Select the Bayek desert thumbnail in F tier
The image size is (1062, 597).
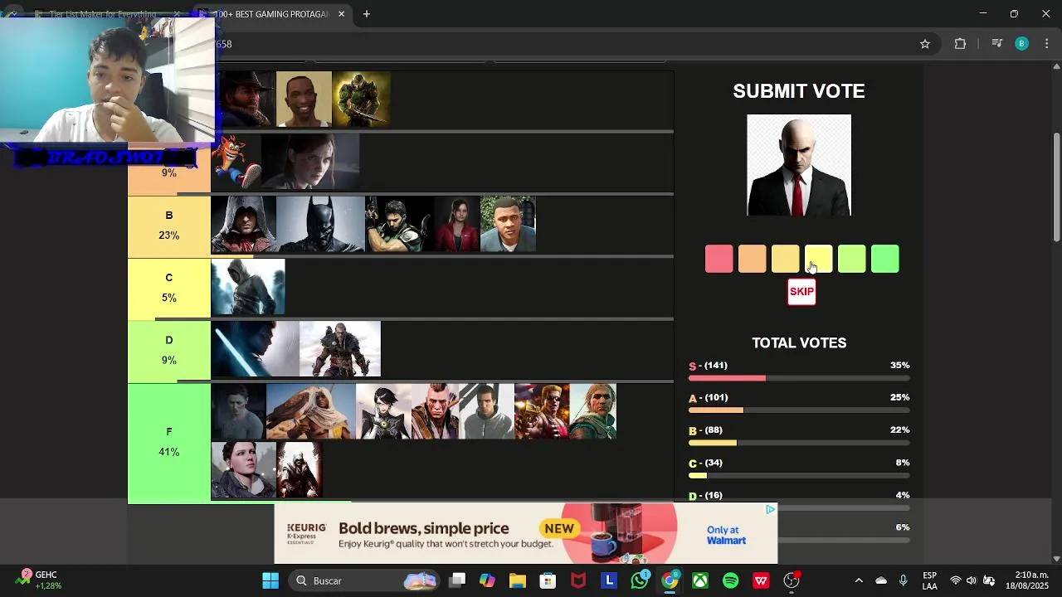click(311, 411)
